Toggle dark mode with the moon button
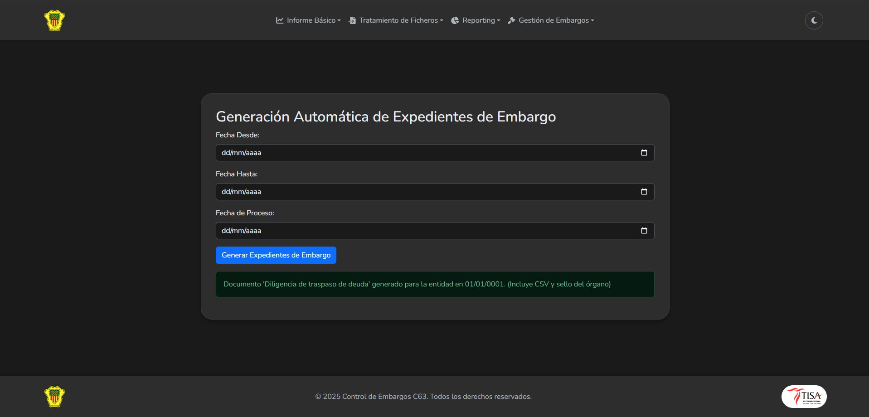The width and height of the screenshot is (869, 417). (x=814, y=20)
